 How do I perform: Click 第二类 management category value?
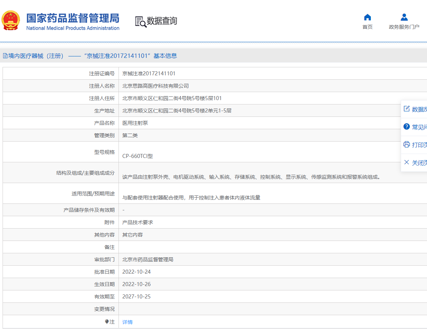point(130,135)
